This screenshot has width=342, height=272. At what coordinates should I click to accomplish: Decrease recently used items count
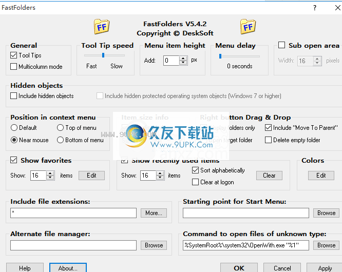(x=160, y=178)
